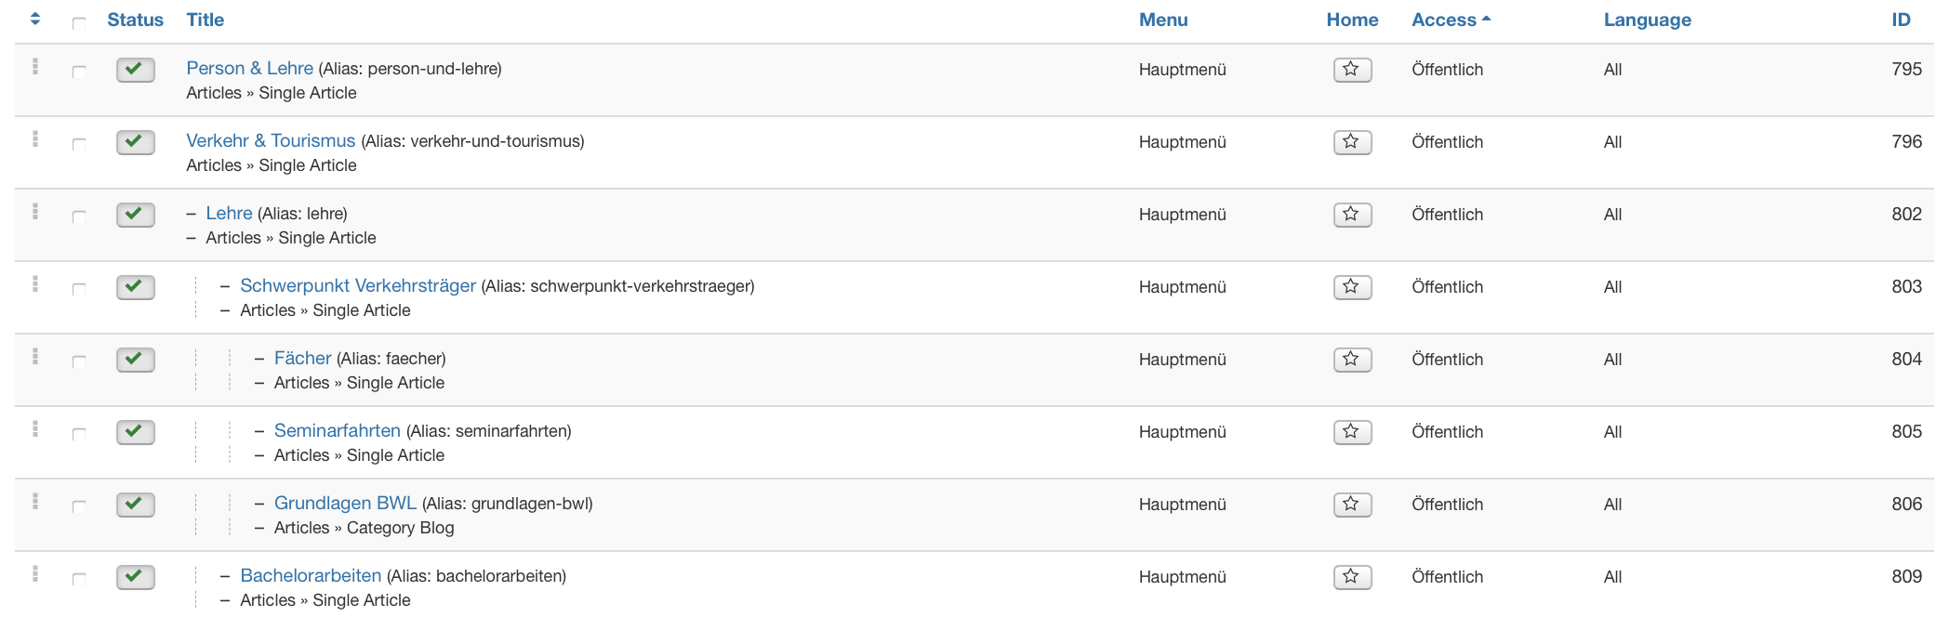The width and height of the screenshot is (1949, 617).
Task: Click the star icon in Bachelorarbeiten row
Action: coord(1352,577)
